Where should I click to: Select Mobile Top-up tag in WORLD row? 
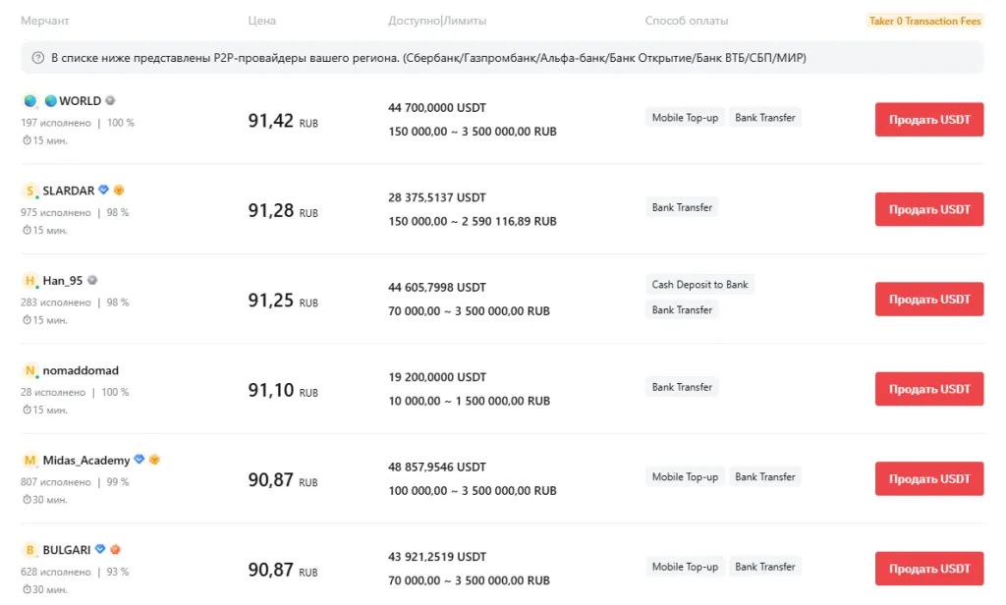click(685, 118)
